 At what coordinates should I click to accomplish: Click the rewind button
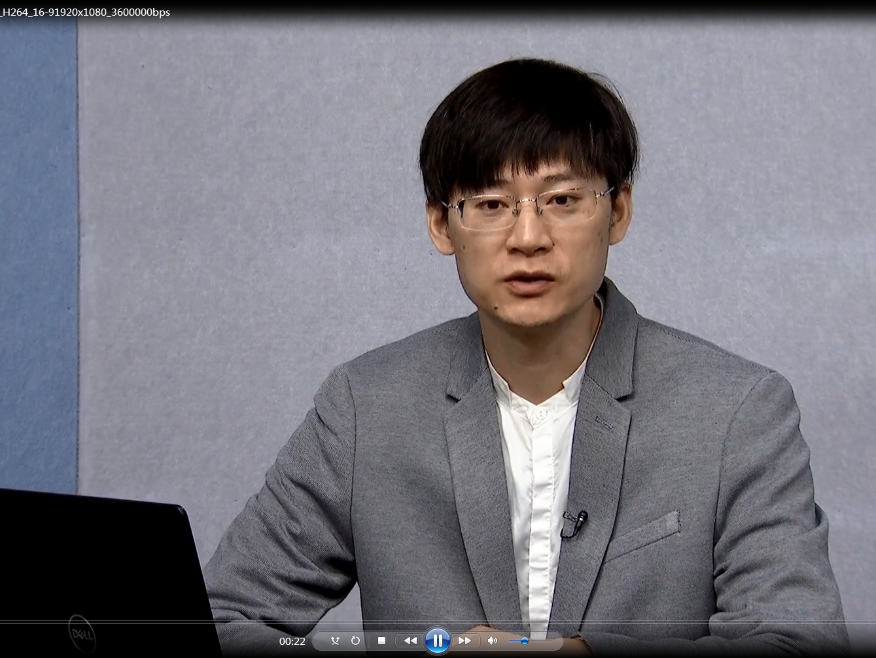coord(410,640)
